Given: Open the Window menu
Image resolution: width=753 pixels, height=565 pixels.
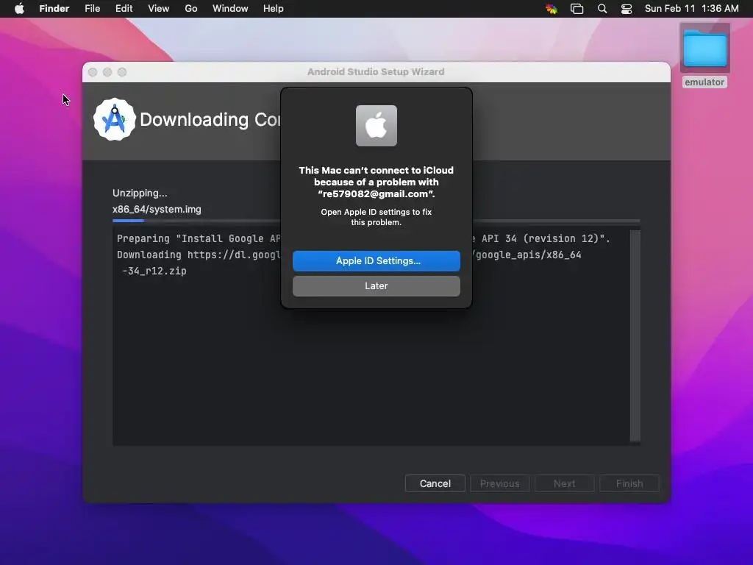Looking at the screenshot, I should 230,9.
